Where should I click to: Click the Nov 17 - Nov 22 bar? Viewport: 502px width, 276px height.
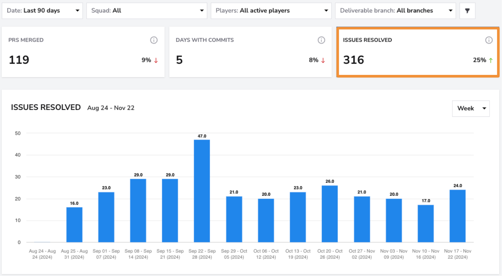(458, 216)
